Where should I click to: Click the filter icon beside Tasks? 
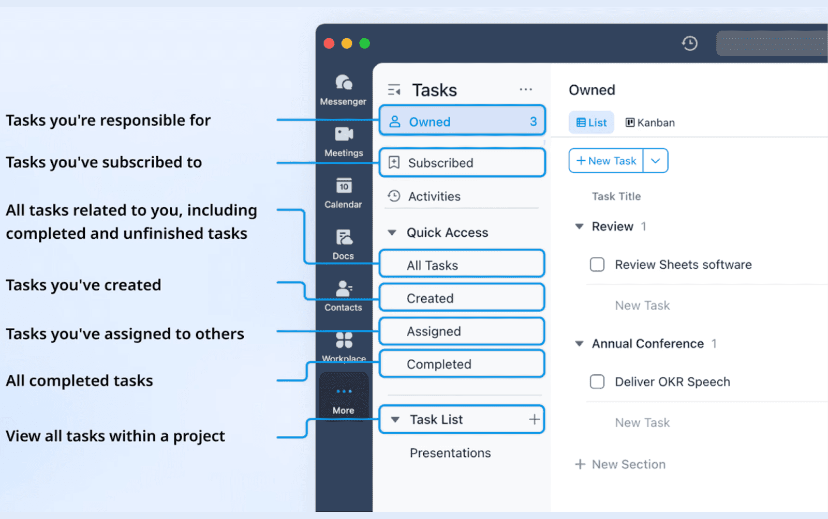[x=394, y=89]
